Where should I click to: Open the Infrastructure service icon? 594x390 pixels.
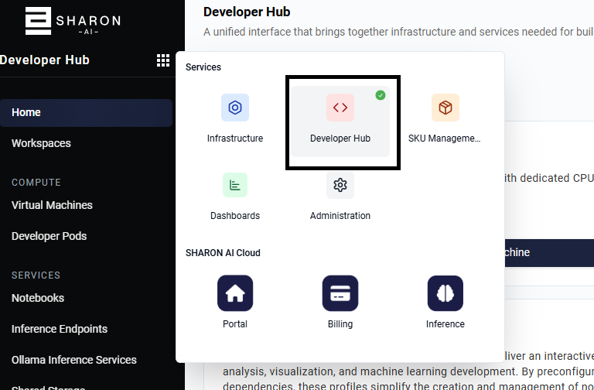coord(235,108)
